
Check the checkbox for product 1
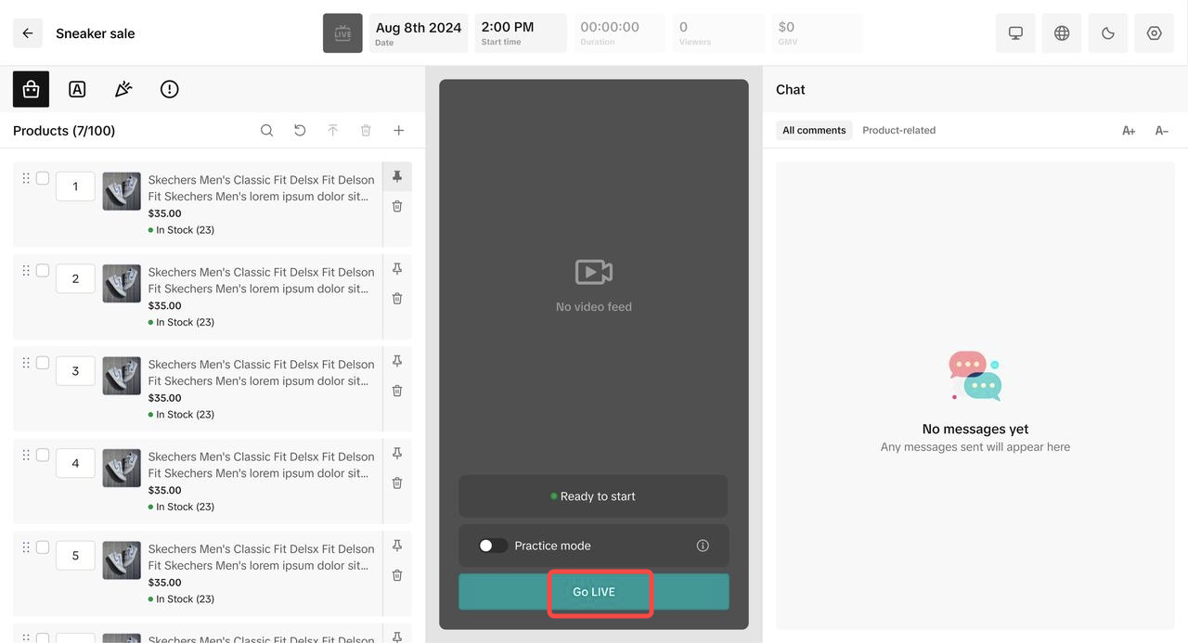pos(43,178)
